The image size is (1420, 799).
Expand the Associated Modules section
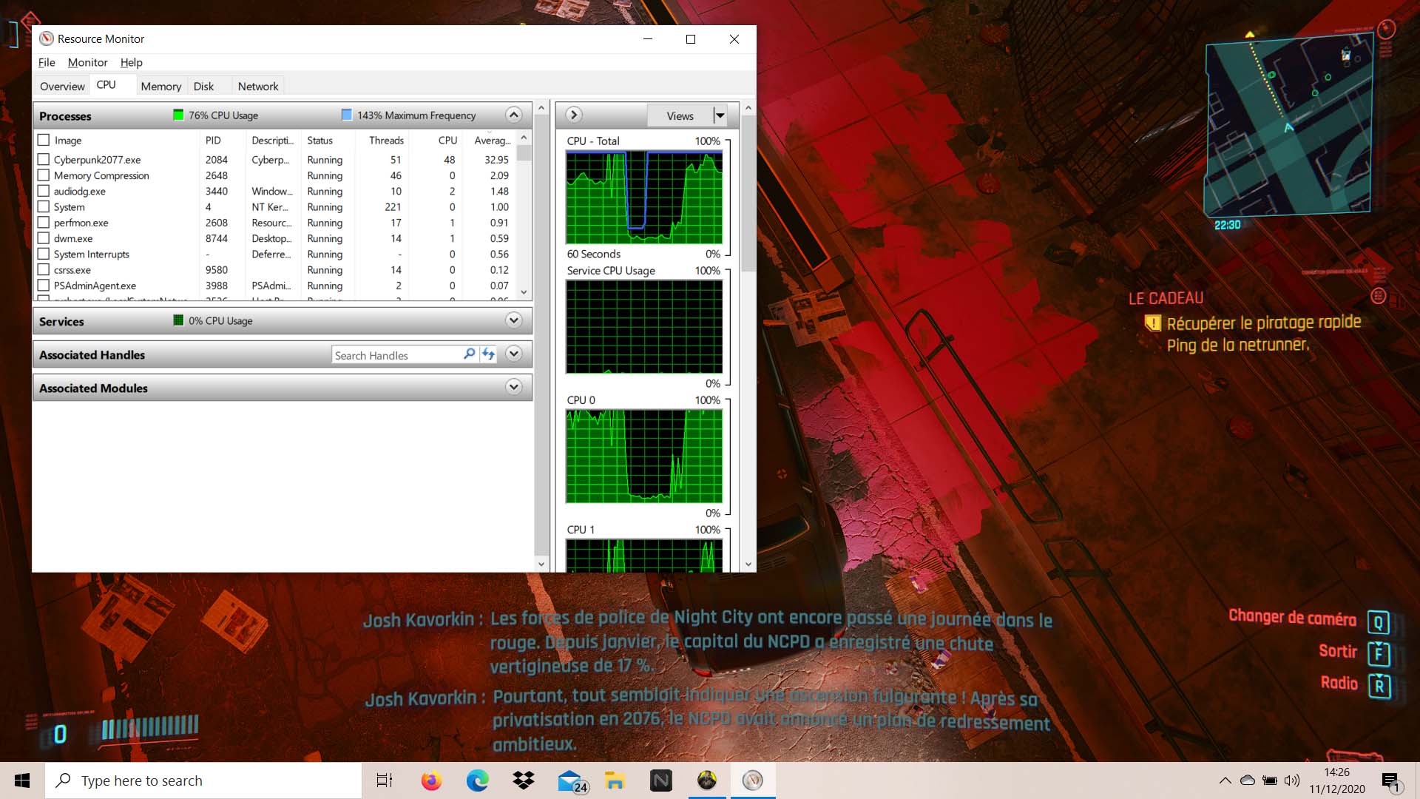coord(513,387)
